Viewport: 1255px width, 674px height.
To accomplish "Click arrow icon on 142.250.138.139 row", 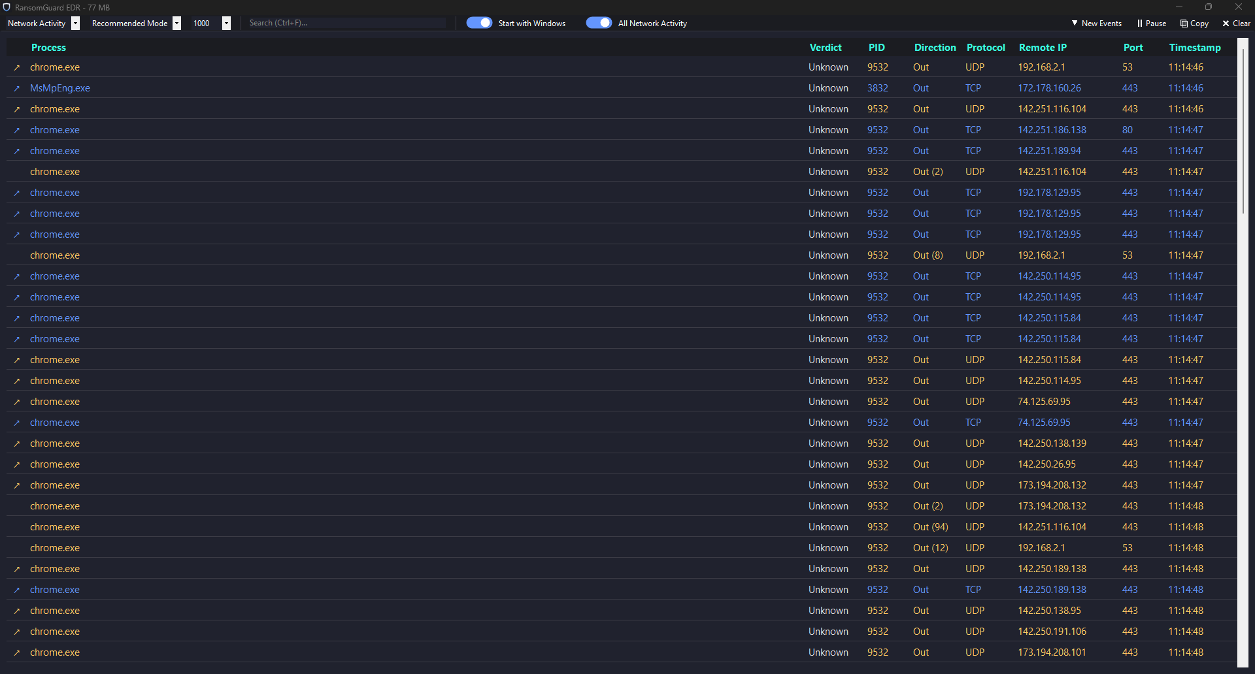I will pyautogui.click(x=17, y=443).
